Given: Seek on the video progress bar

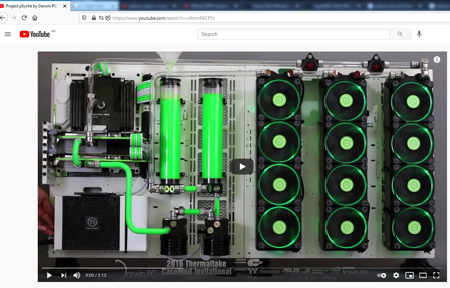Looking at the screenshot, I should coord(242,268).
